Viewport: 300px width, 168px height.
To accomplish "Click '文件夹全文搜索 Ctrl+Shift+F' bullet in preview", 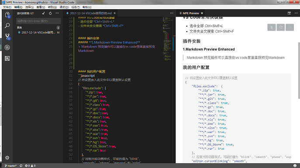I will pyautogui.click(x=212, y=31).
